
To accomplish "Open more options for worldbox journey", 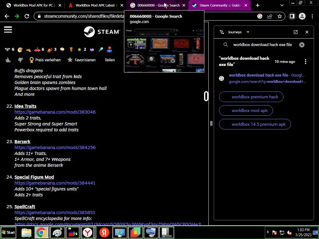I will (305, 62).
